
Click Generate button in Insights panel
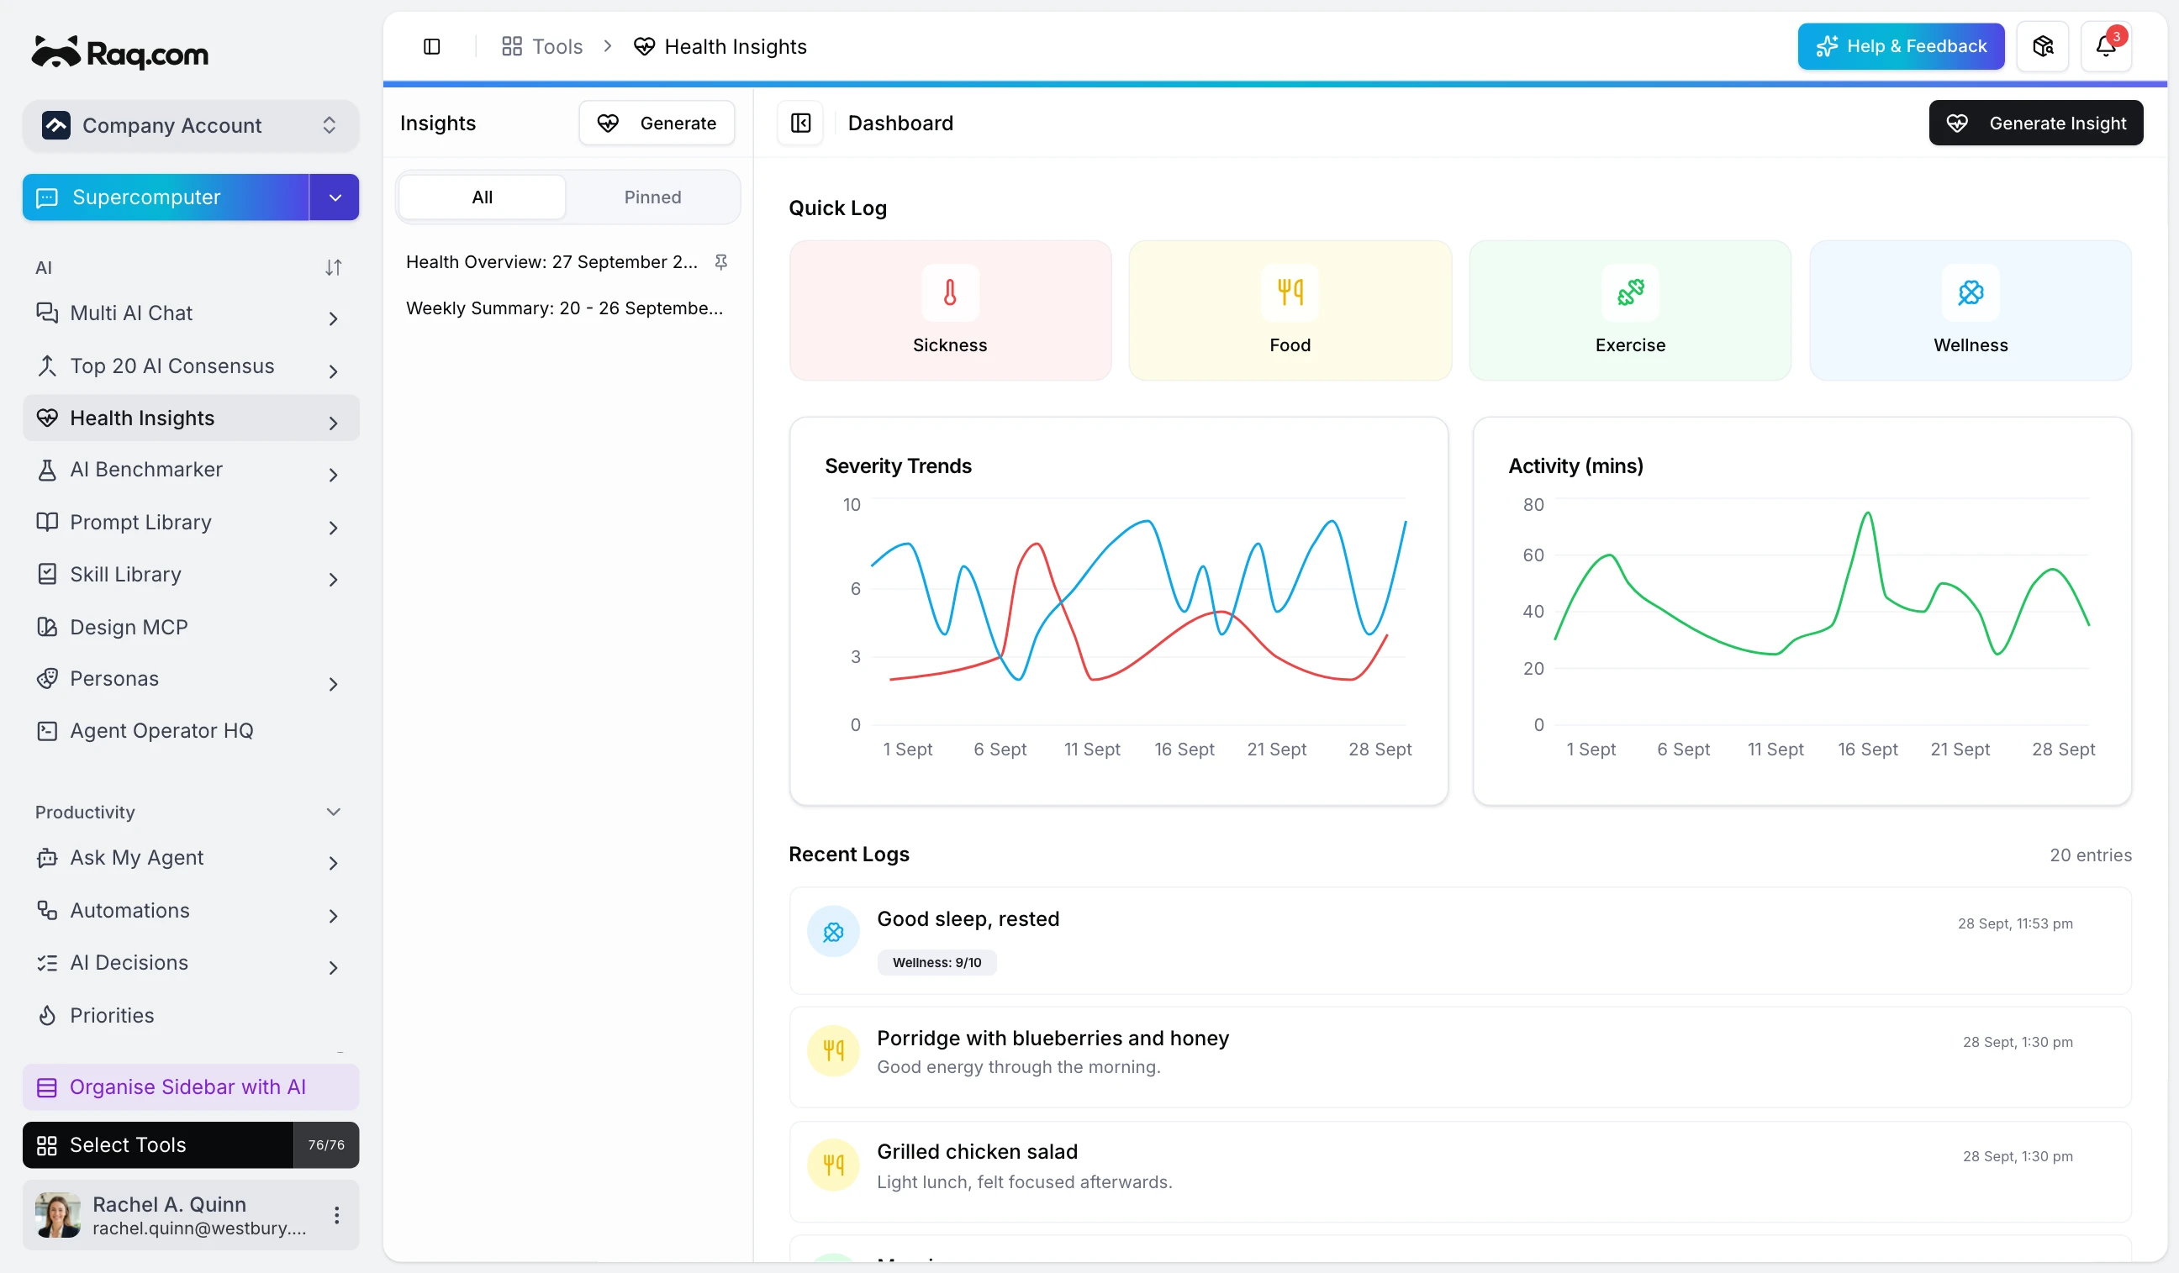pyautogui.click(x=657, y=123)
